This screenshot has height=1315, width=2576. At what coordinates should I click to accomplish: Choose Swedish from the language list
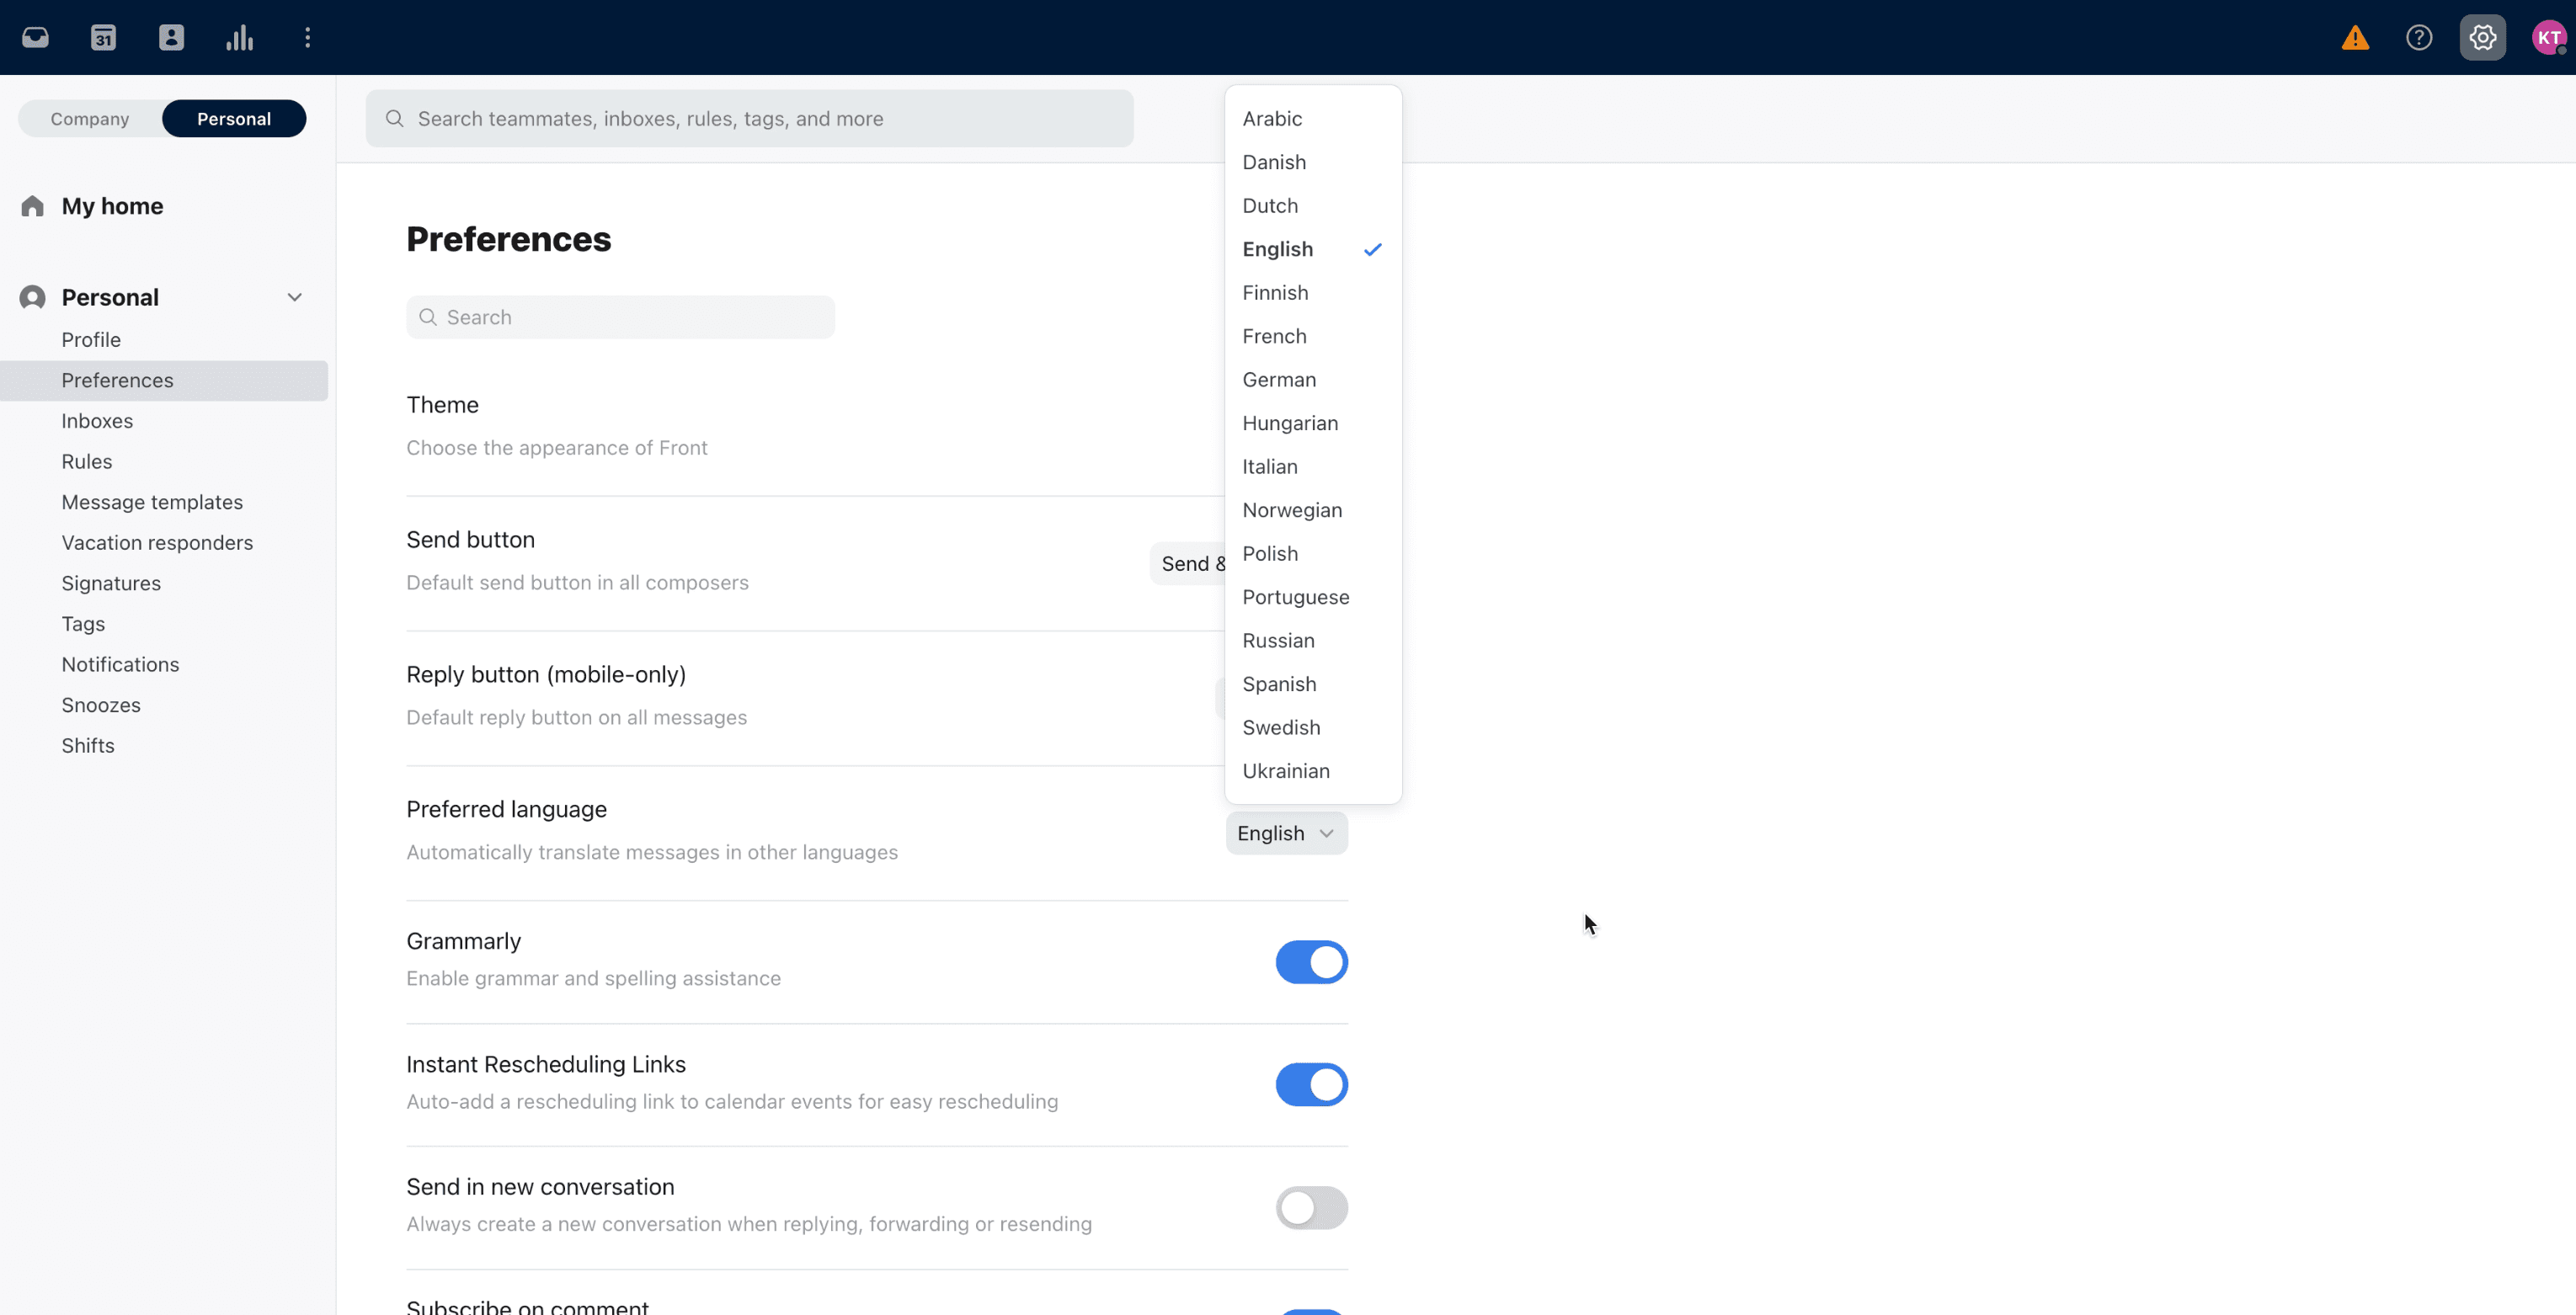point(1312,728)
